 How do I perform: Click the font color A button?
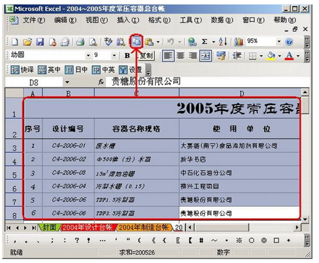tap(289, 56)
